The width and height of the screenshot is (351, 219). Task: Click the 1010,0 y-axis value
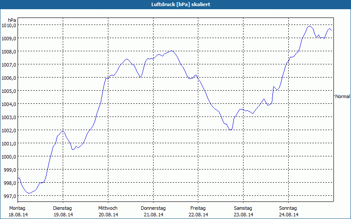9,25
